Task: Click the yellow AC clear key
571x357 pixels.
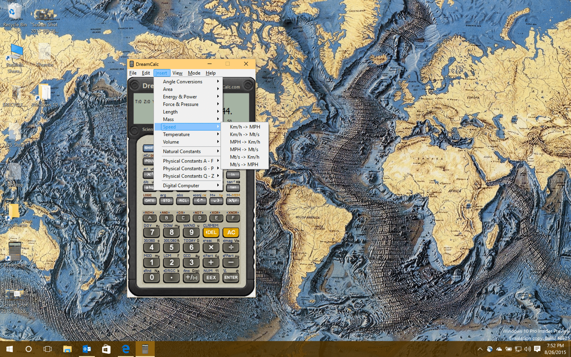Action: tap(231, 232)
